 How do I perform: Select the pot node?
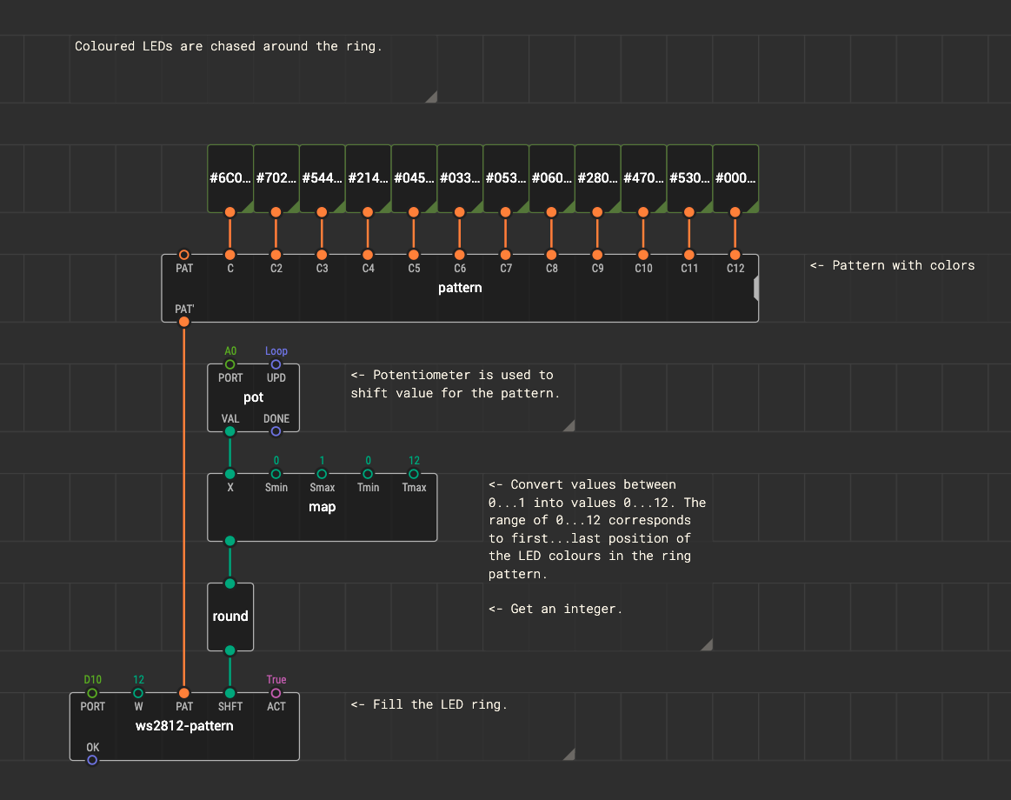click(x=253, y=398)
